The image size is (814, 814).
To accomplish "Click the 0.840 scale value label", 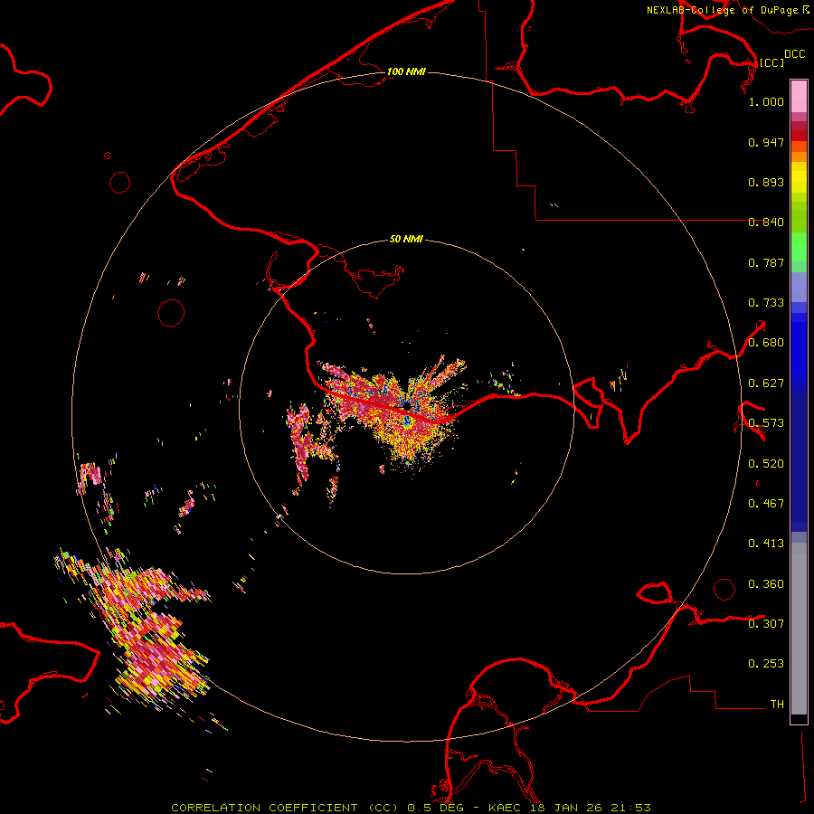I will click(x=766, y=222).
